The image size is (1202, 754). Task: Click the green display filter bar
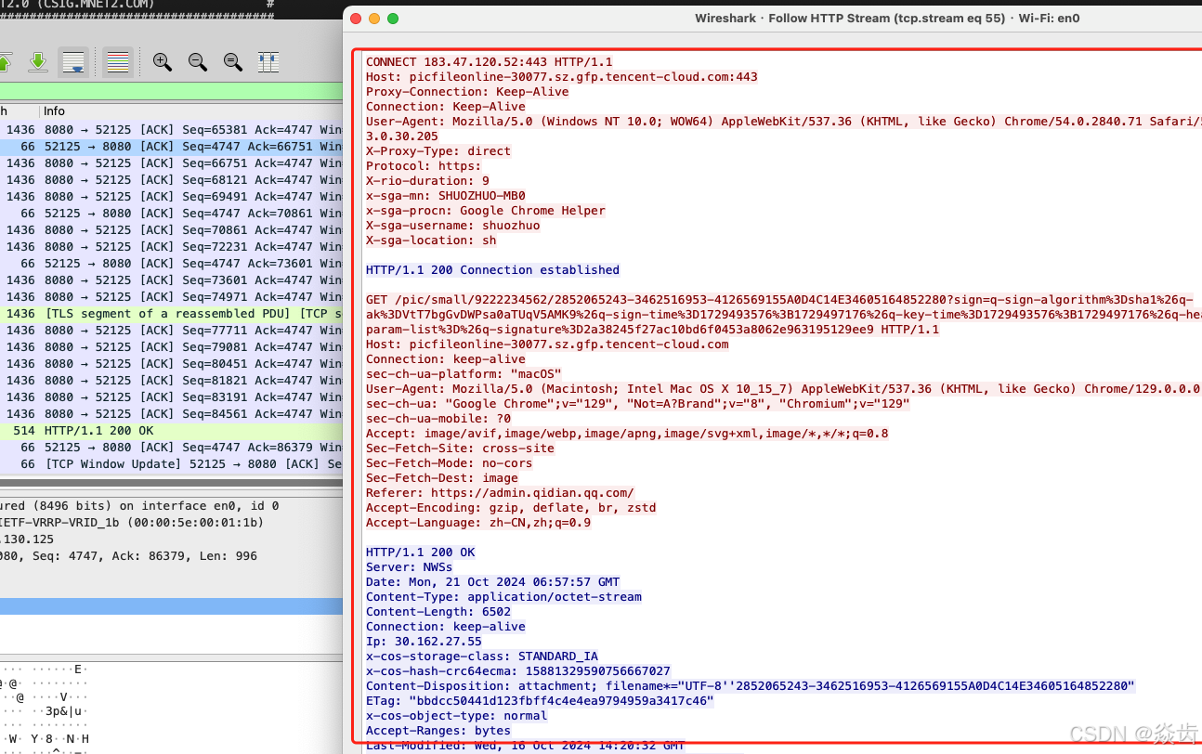171,92
